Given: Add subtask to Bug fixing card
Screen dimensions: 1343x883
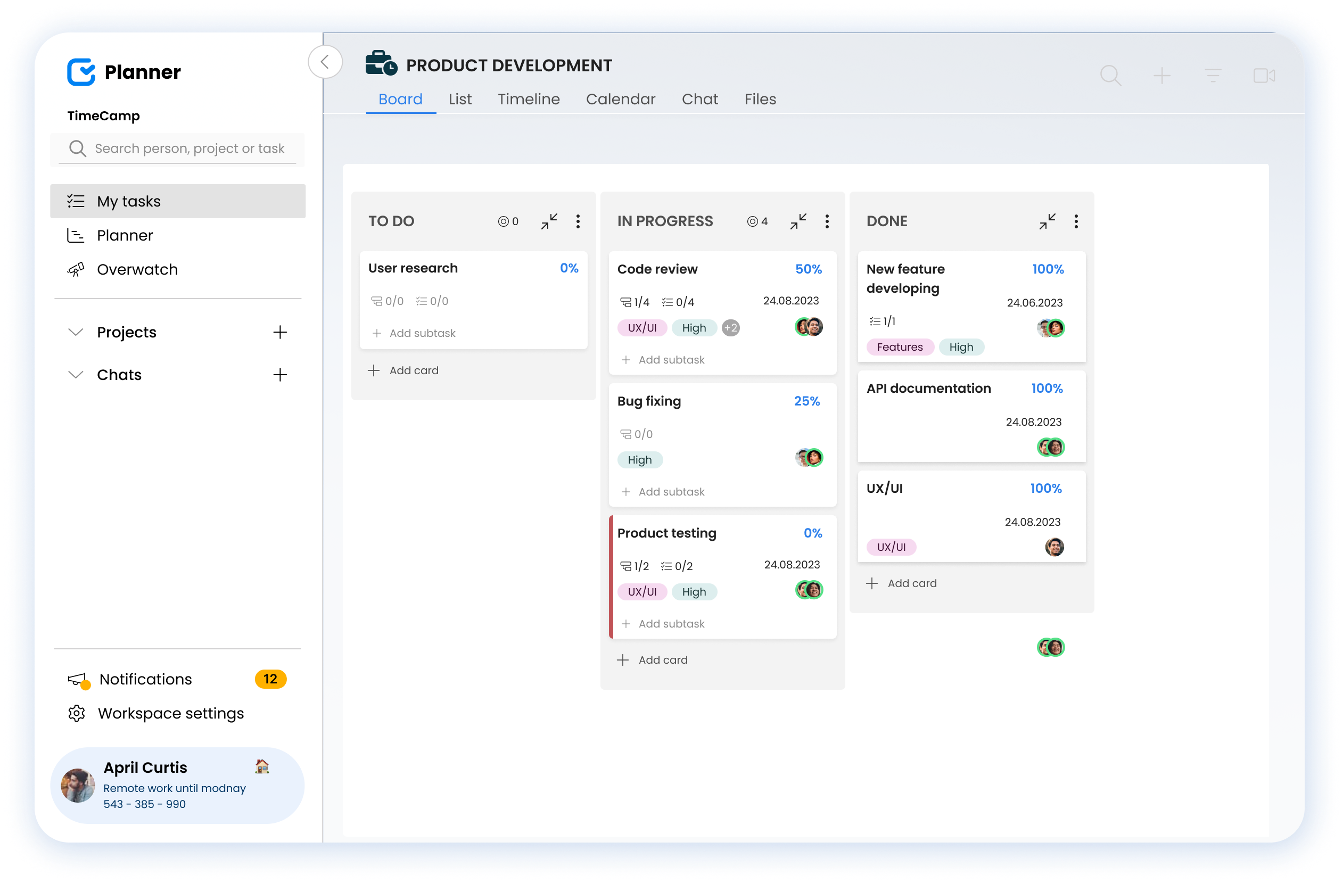Looking at the screenshot, I should [663, 492].
